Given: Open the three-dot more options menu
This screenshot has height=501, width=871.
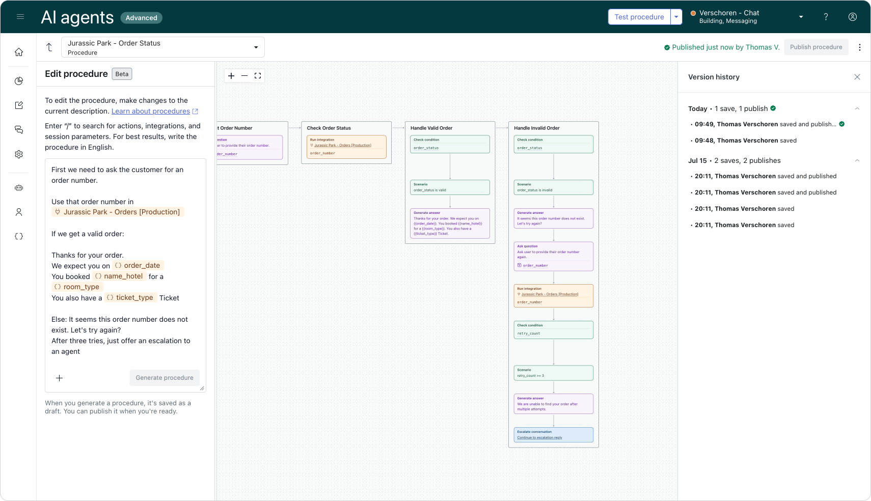Looking at the screenshot, I should [x=860, y=47].
